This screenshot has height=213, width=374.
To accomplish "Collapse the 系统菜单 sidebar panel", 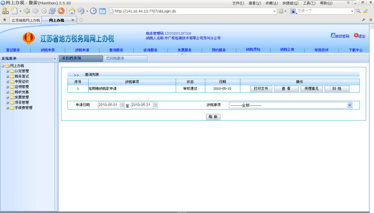I will coord(55,58).
